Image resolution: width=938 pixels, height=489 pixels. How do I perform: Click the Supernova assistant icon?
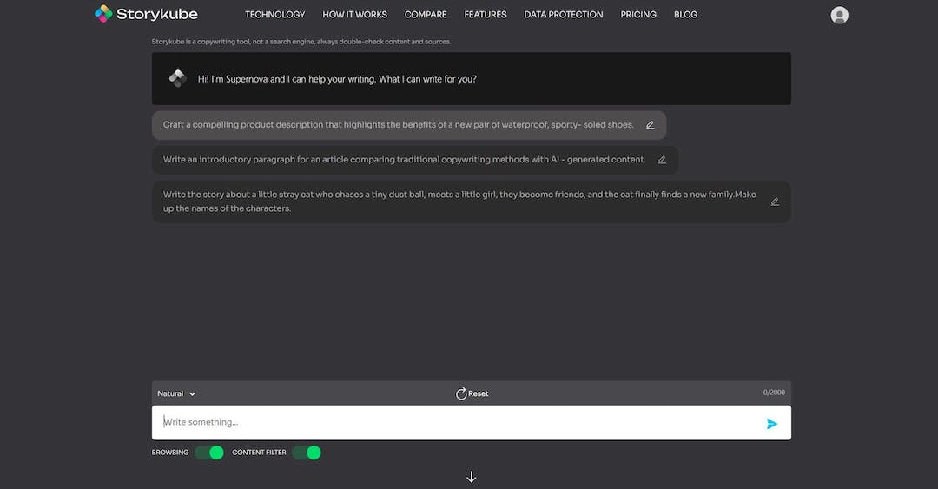tap(178, 79)
